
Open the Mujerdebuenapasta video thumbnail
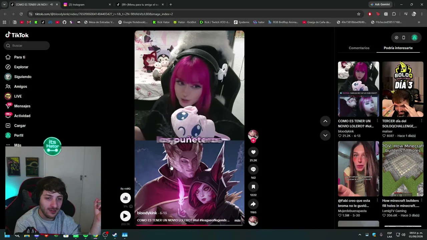coord(359,169)
